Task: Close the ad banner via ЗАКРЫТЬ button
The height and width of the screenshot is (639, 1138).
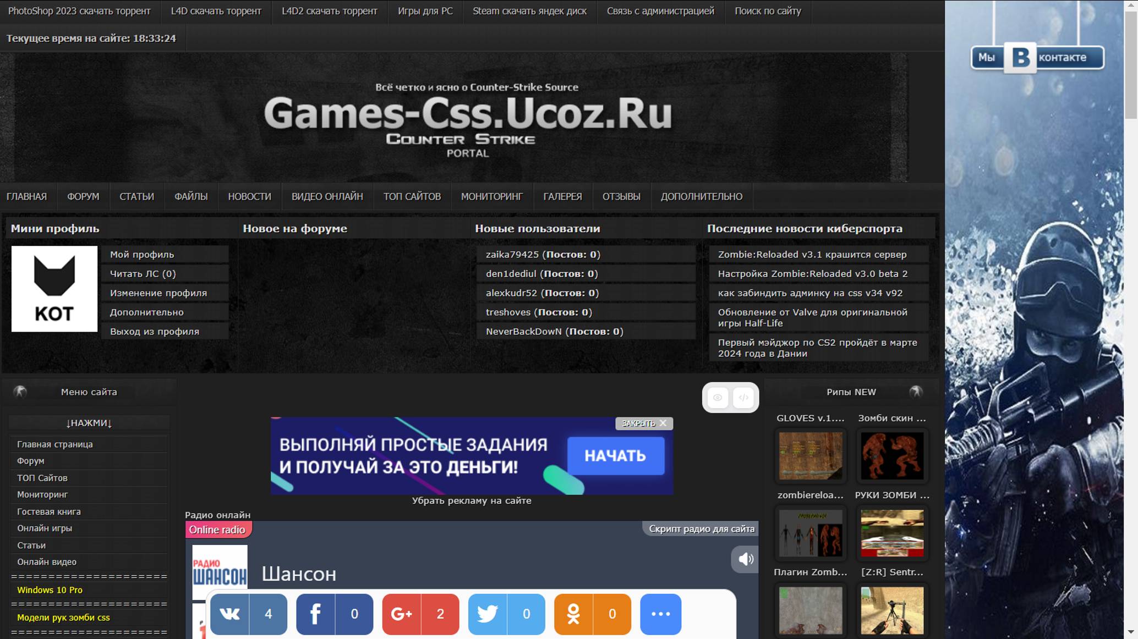Action: (x=643, y=423)
